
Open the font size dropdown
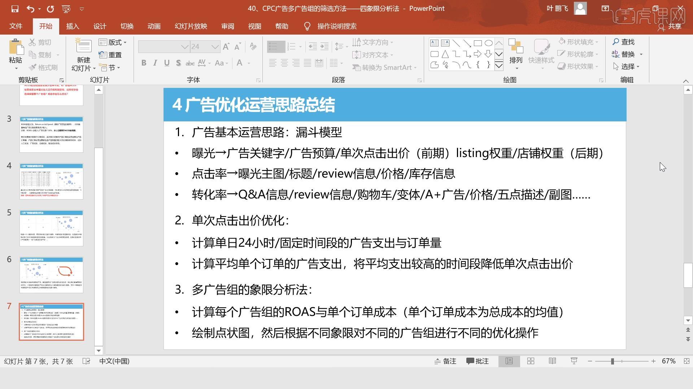(215, 46)
